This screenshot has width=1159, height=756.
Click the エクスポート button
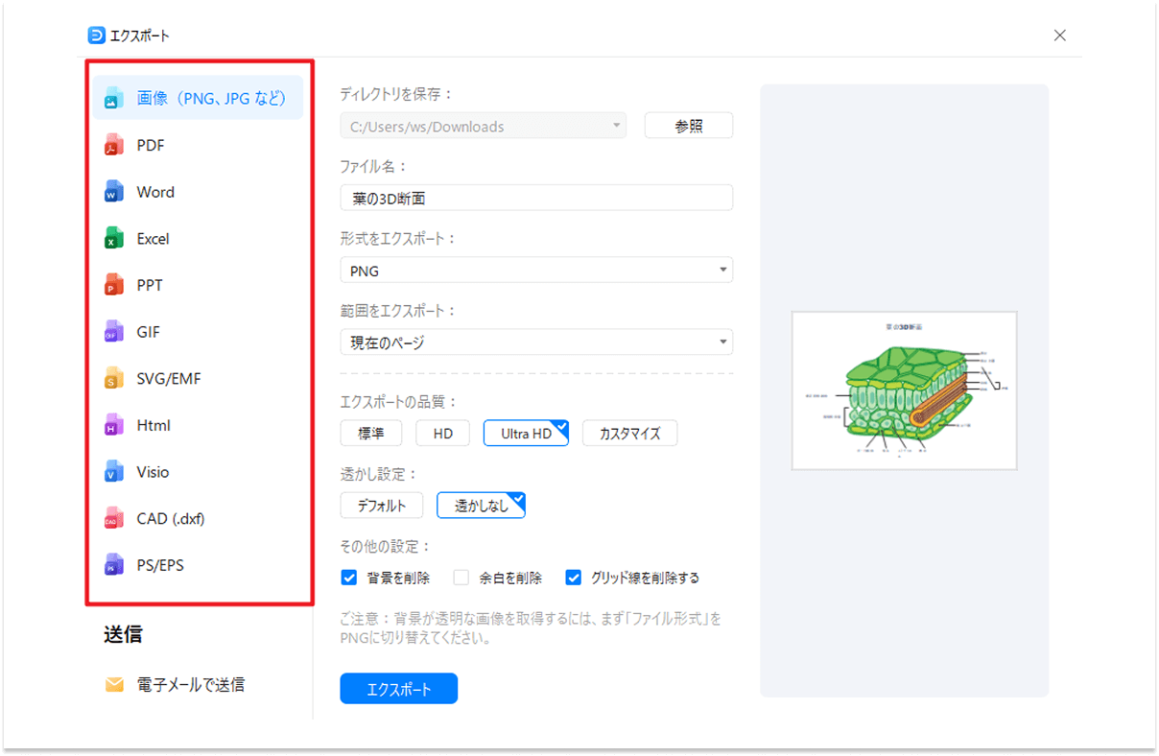(x=398, y=688)
